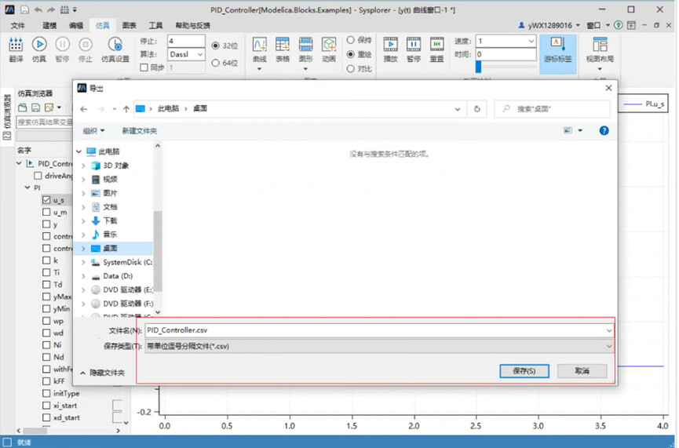
Task: Open 仿真设置 simulation settings
Action: click(x=115, y=49)
